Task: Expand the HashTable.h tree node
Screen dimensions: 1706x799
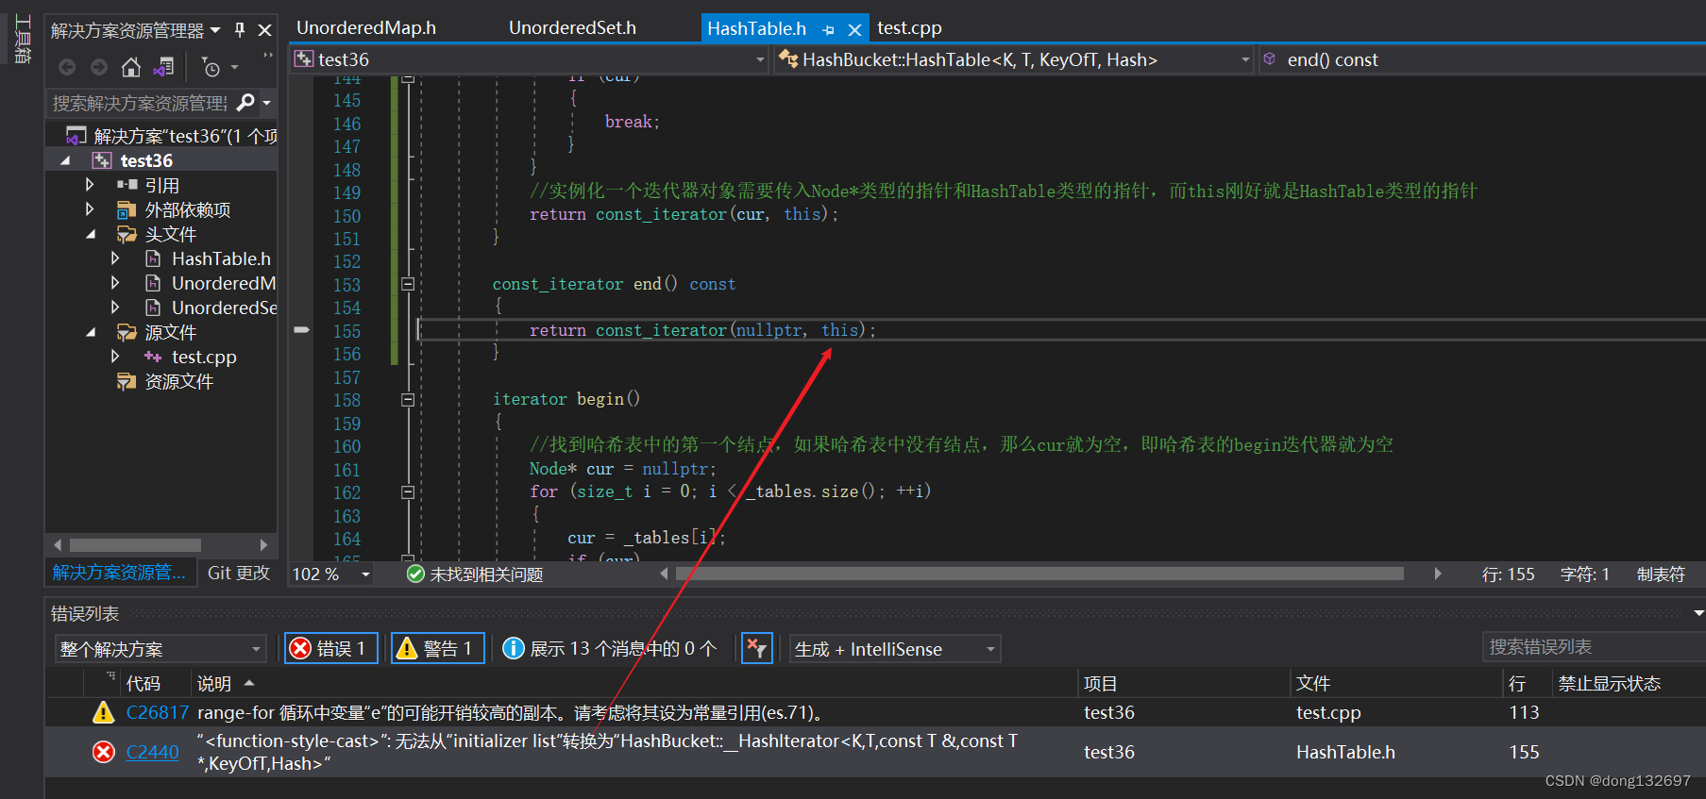Action: [x=115, y=258]
